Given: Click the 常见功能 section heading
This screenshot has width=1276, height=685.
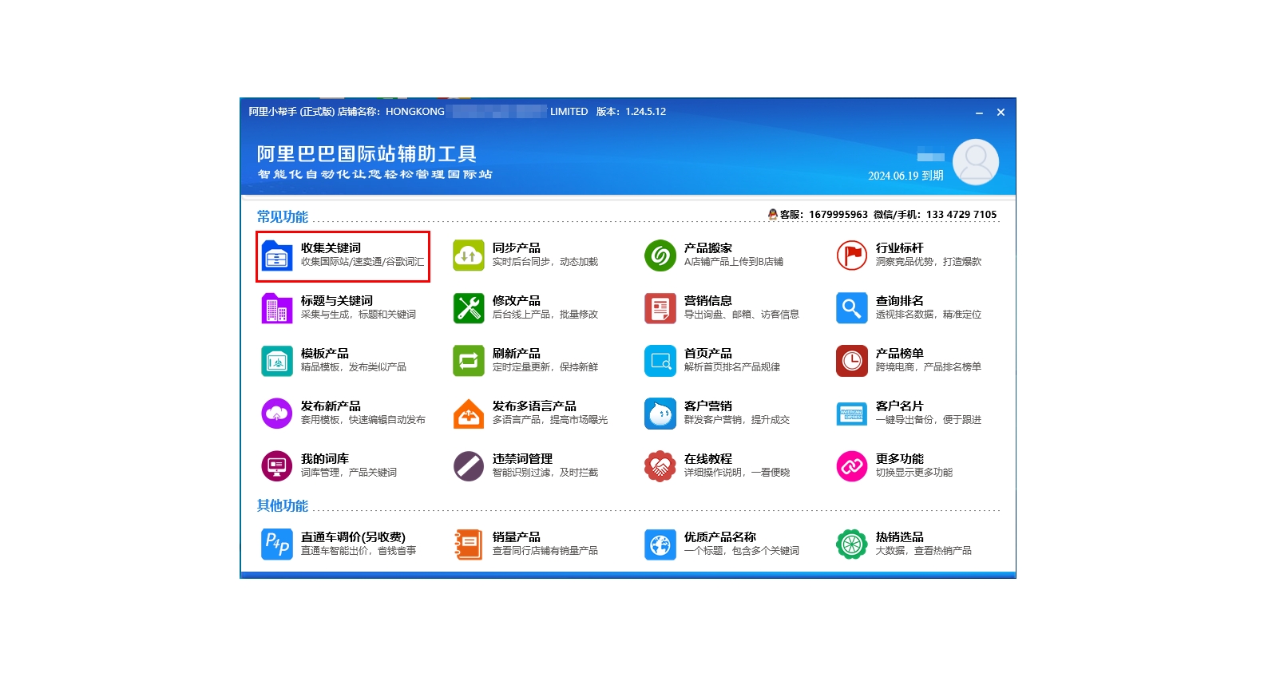Looking at the screenshot, I should [x=282, y=216].
